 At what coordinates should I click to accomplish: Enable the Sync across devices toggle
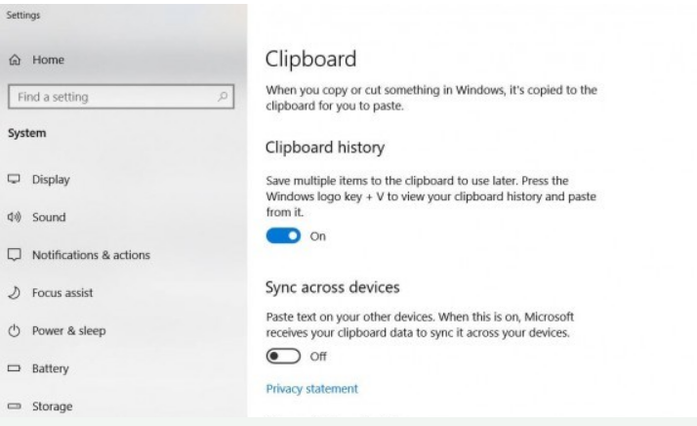[283, 357]
